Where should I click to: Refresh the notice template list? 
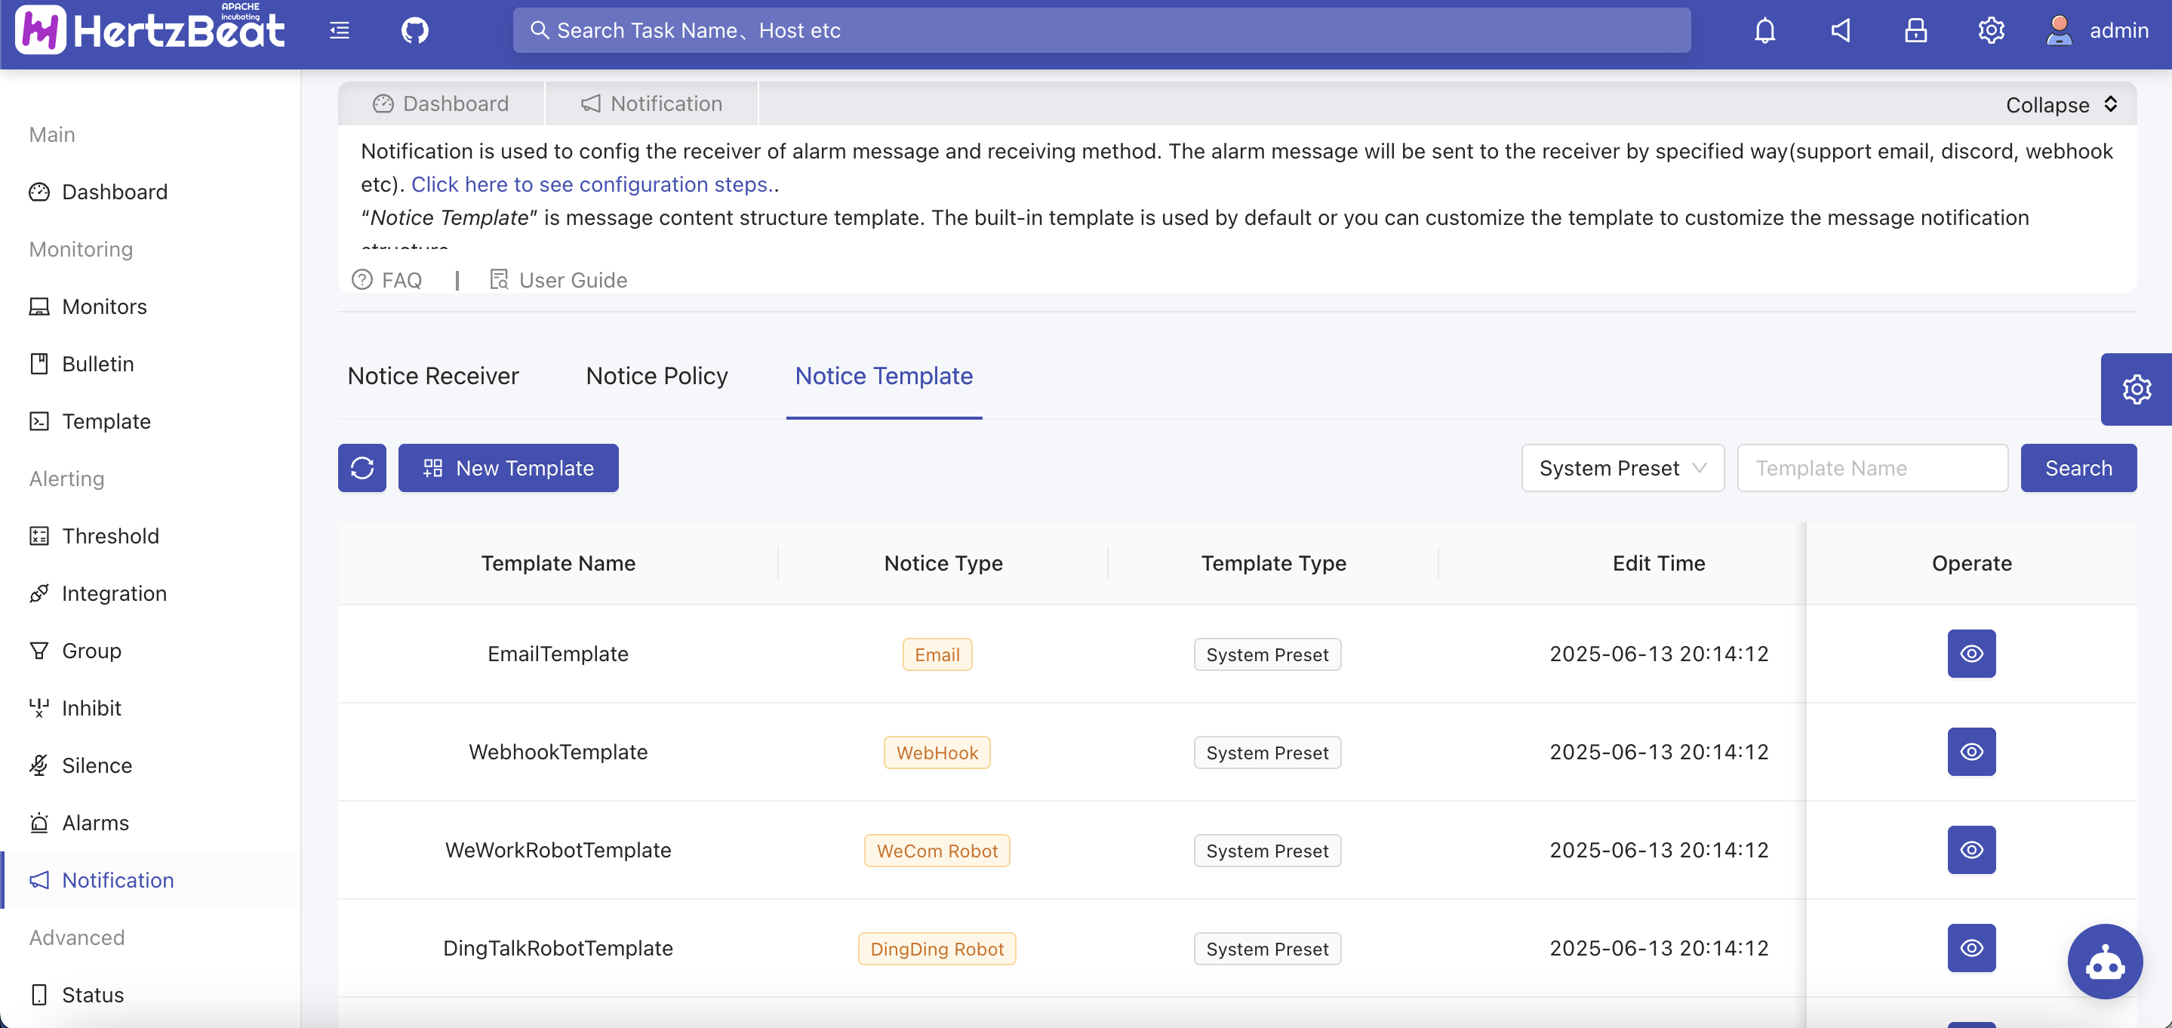[361, 468]
